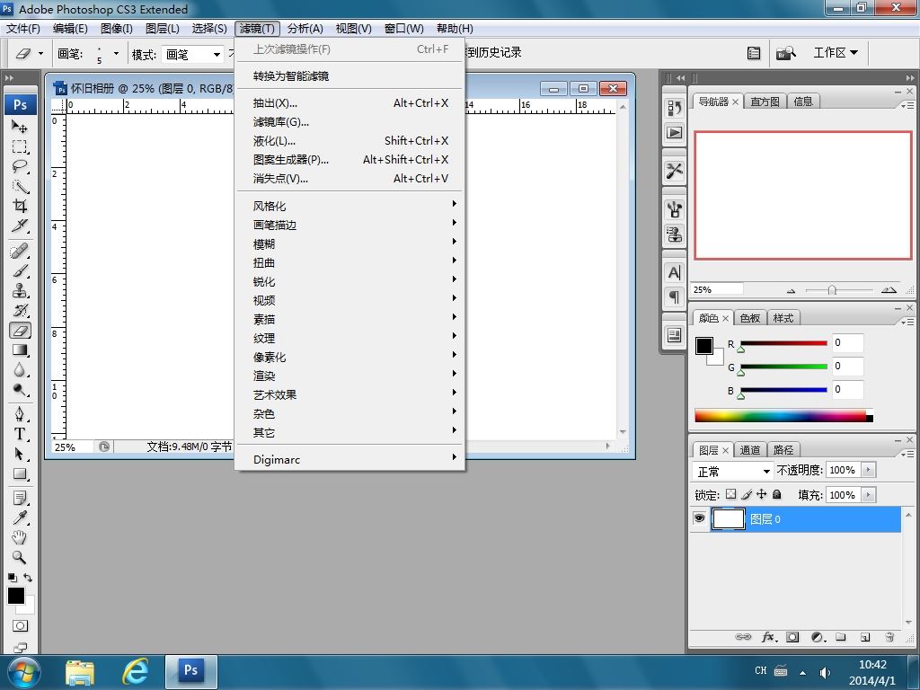Add a layer style with fx icon
This screenshot has height=690, width=920.
pyautogui.click(x=769, y=637)
